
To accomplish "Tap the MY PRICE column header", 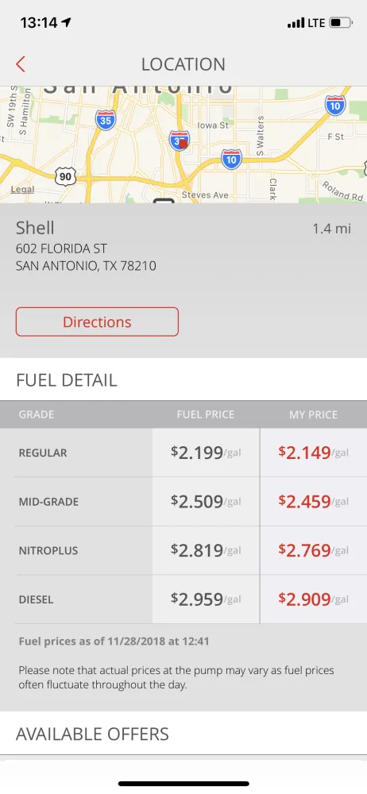I will coord(313,414).
